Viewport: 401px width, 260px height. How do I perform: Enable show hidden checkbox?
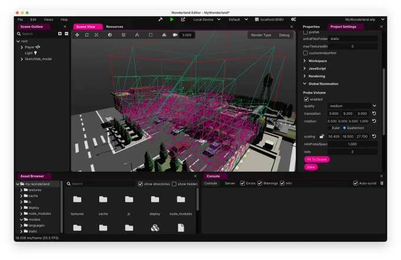tap(174, 184)
